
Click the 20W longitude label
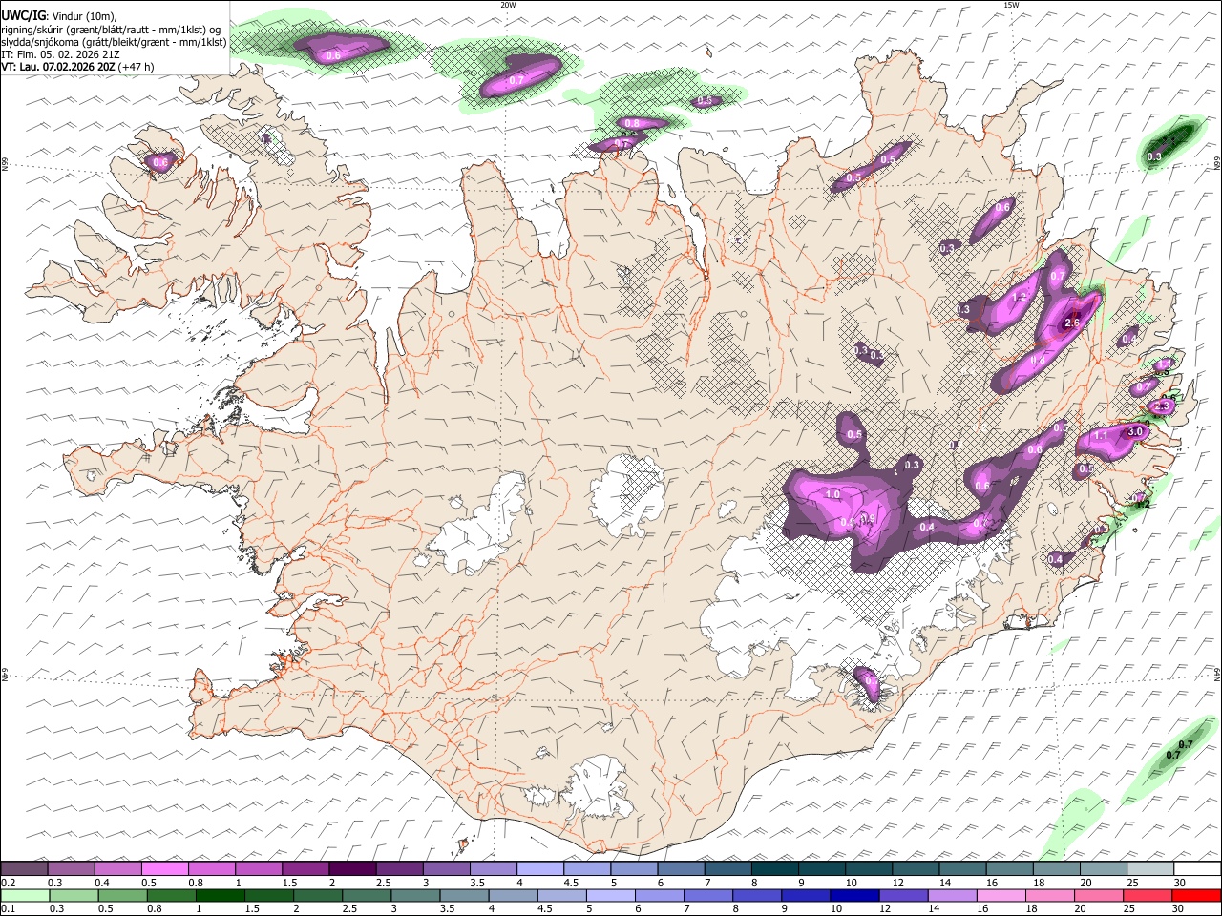pos(508,5)
